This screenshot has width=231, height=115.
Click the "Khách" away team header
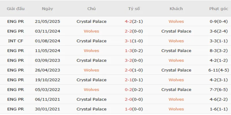pyautogui.click(x=176, y=9)
